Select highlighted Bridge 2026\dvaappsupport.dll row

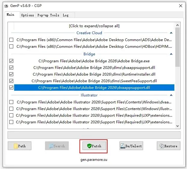click(94, 88)
